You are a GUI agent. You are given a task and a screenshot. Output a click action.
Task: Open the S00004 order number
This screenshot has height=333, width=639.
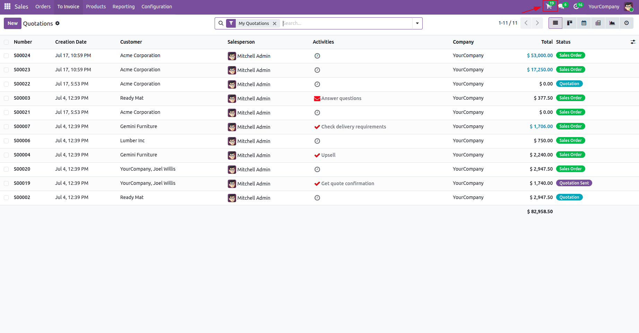[22, 155]
